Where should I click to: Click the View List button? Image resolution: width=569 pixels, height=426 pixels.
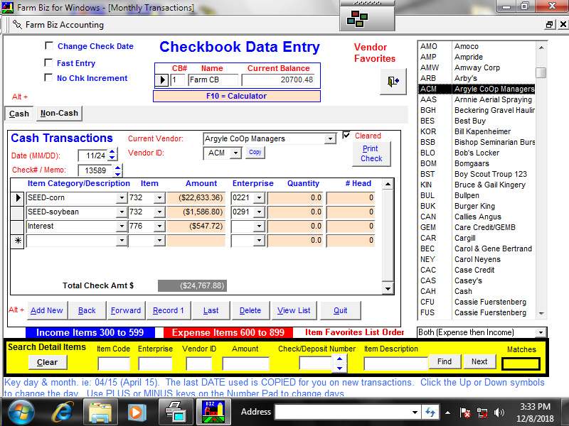(x=294, y=310)
